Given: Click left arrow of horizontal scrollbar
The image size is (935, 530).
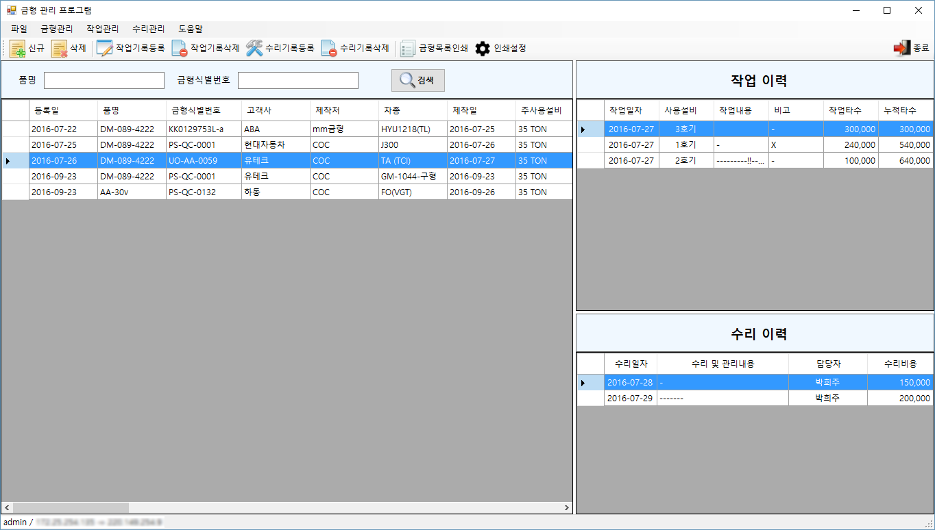Looking at the screenshot, I should click(x=7, y=508).
